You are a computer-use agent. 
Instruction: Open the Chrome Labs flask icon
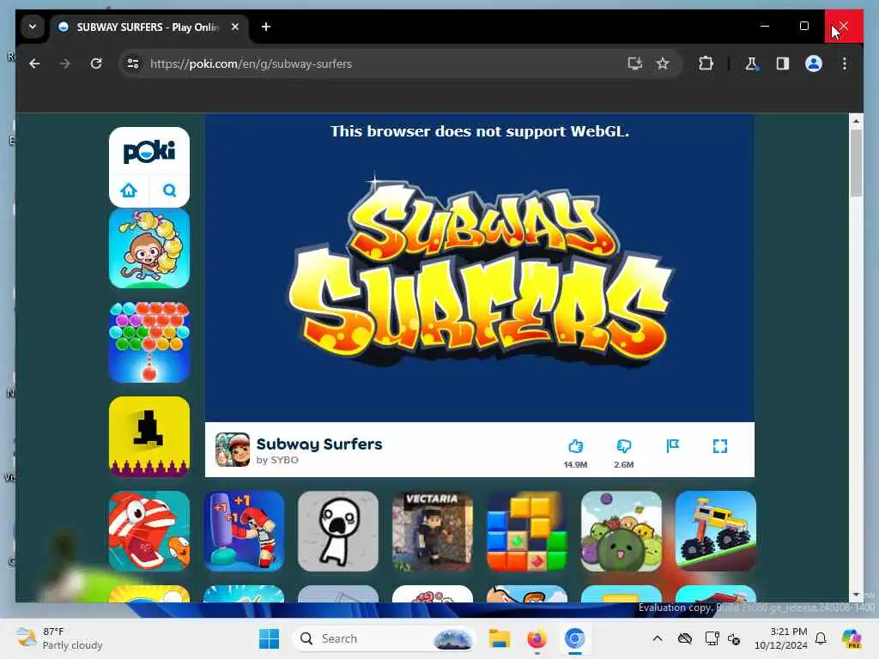(751, 63)
